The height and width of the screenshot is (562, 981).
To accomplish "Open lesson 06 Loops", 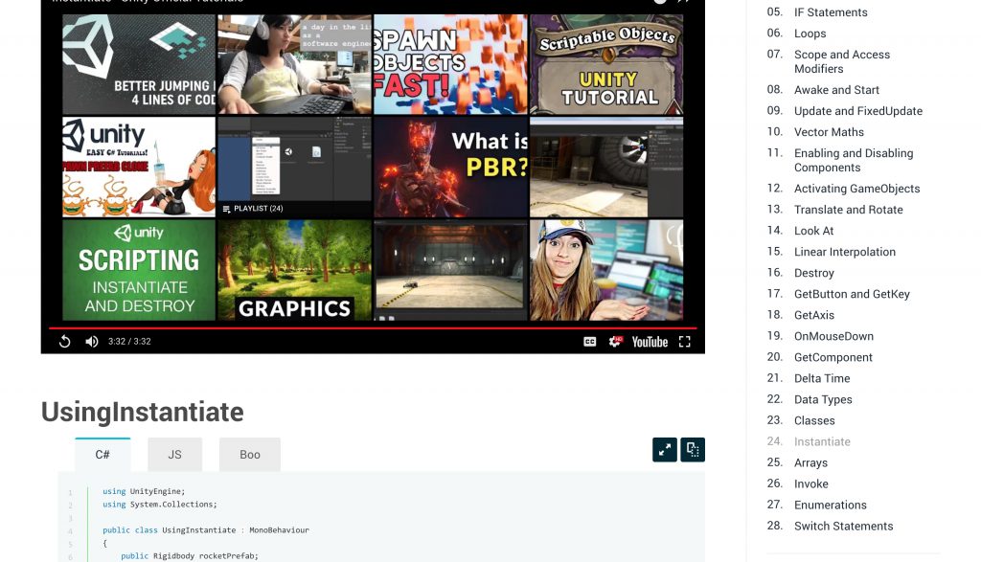I will (x=810, y=34).
